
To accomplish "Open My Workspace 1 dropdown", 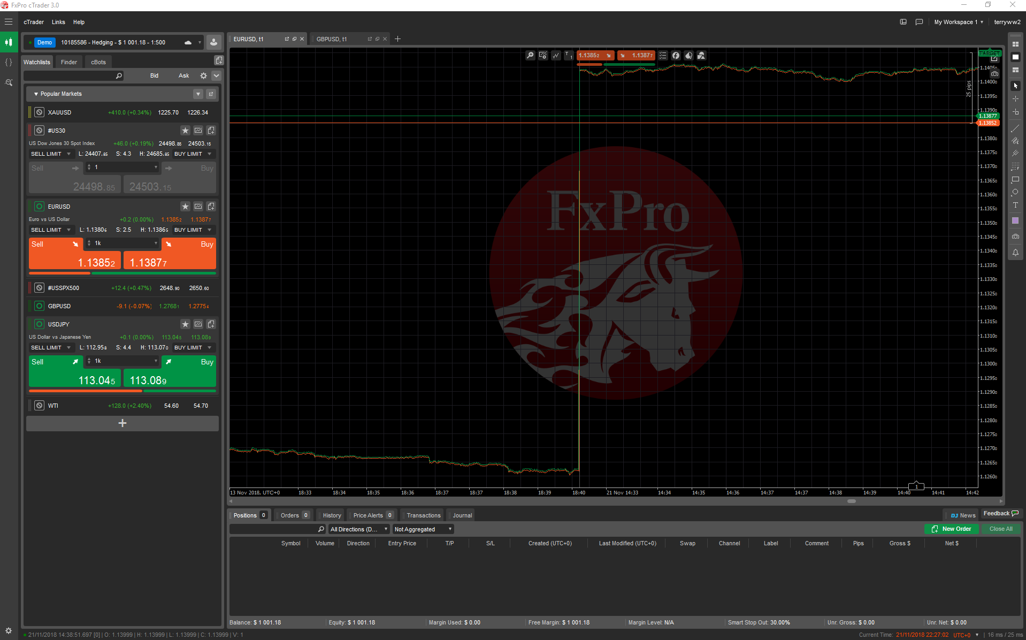I will pos(958,22).
